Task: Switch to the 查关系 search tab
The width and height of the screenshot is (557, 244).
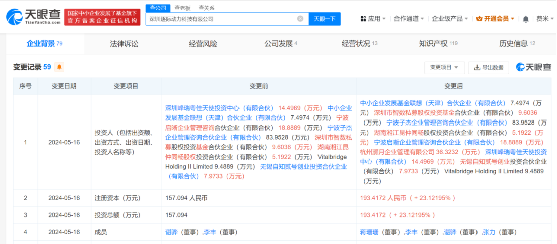Action: click(206, 8)
